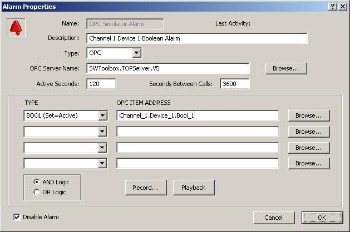Click Browse button on third item row

pyautogui.click(x=308, y=148)
